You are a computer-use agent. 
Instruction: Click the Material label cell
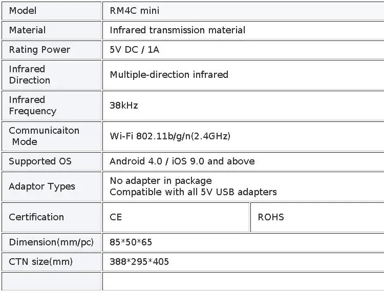51,30
